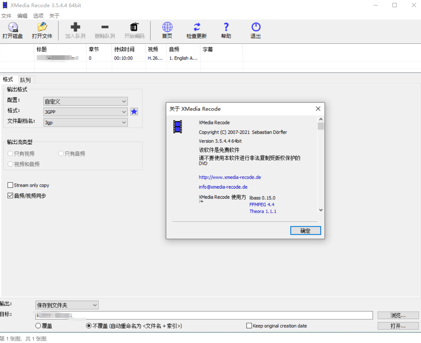Screen dimensions: 421x343
Task: Click the 退出 (Exit) power icon
Action: tap(256, 27)
